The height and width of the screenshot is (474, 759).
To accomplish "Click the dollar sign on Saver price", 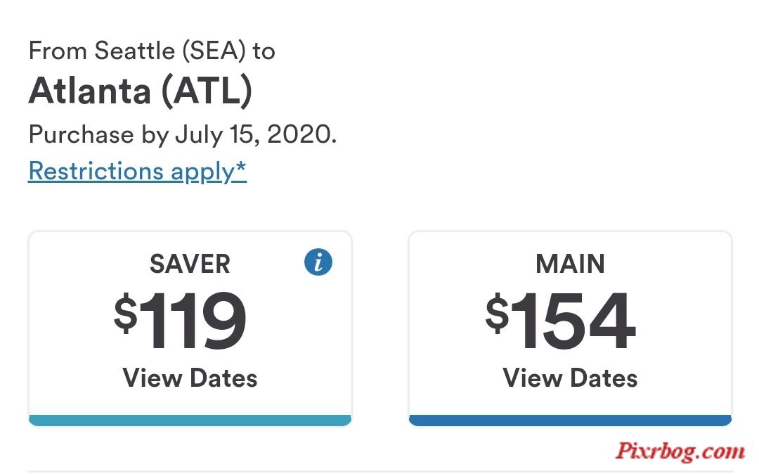I will 126,313.
